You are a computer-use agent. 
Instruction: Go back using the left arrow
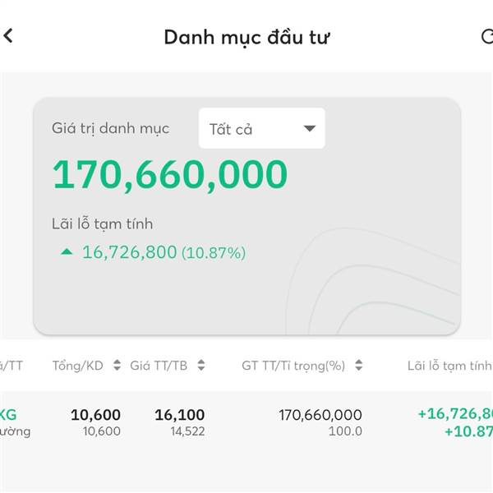pyautogui.click(x=8, y=35)
